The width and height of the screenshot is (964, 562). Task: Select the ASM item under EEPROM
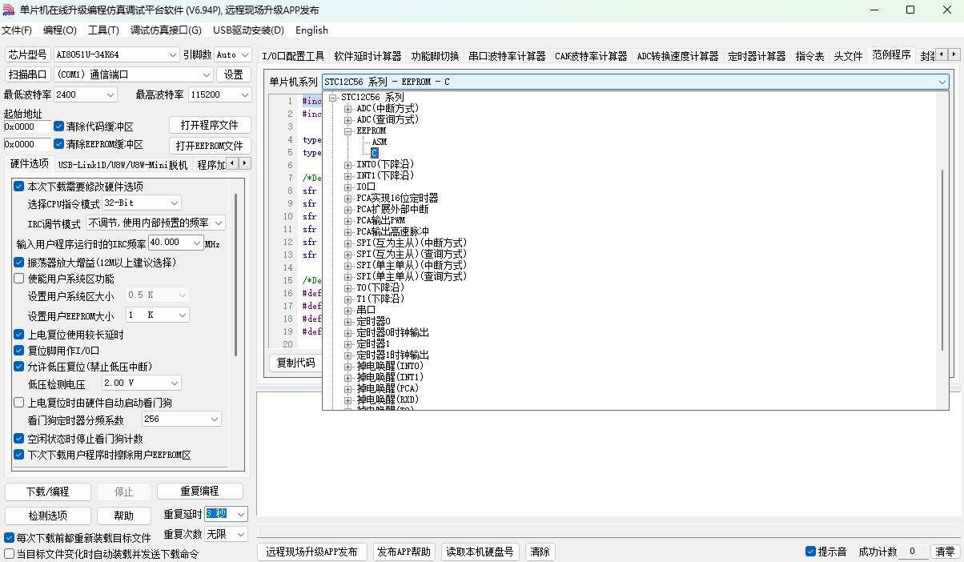coord(379,142)
